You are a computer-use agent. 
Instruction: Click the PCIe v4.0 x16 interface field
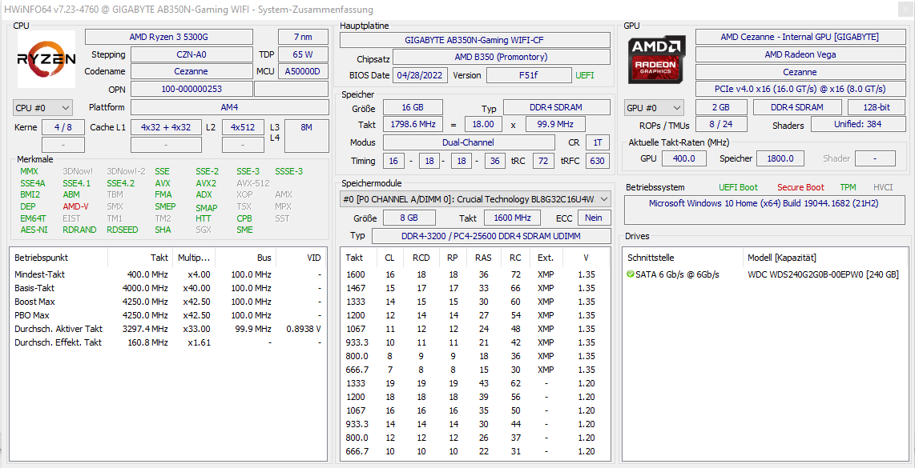point(800,89)
